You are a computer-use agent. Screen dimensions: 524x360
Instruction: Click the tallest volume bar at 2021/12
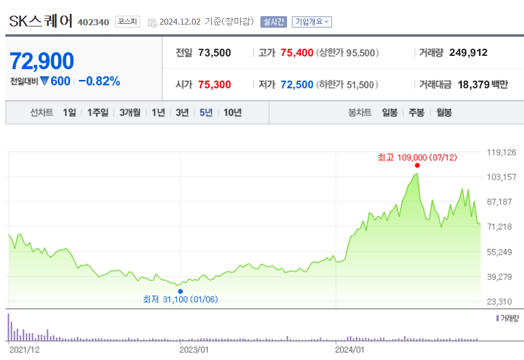click(8, 328)
